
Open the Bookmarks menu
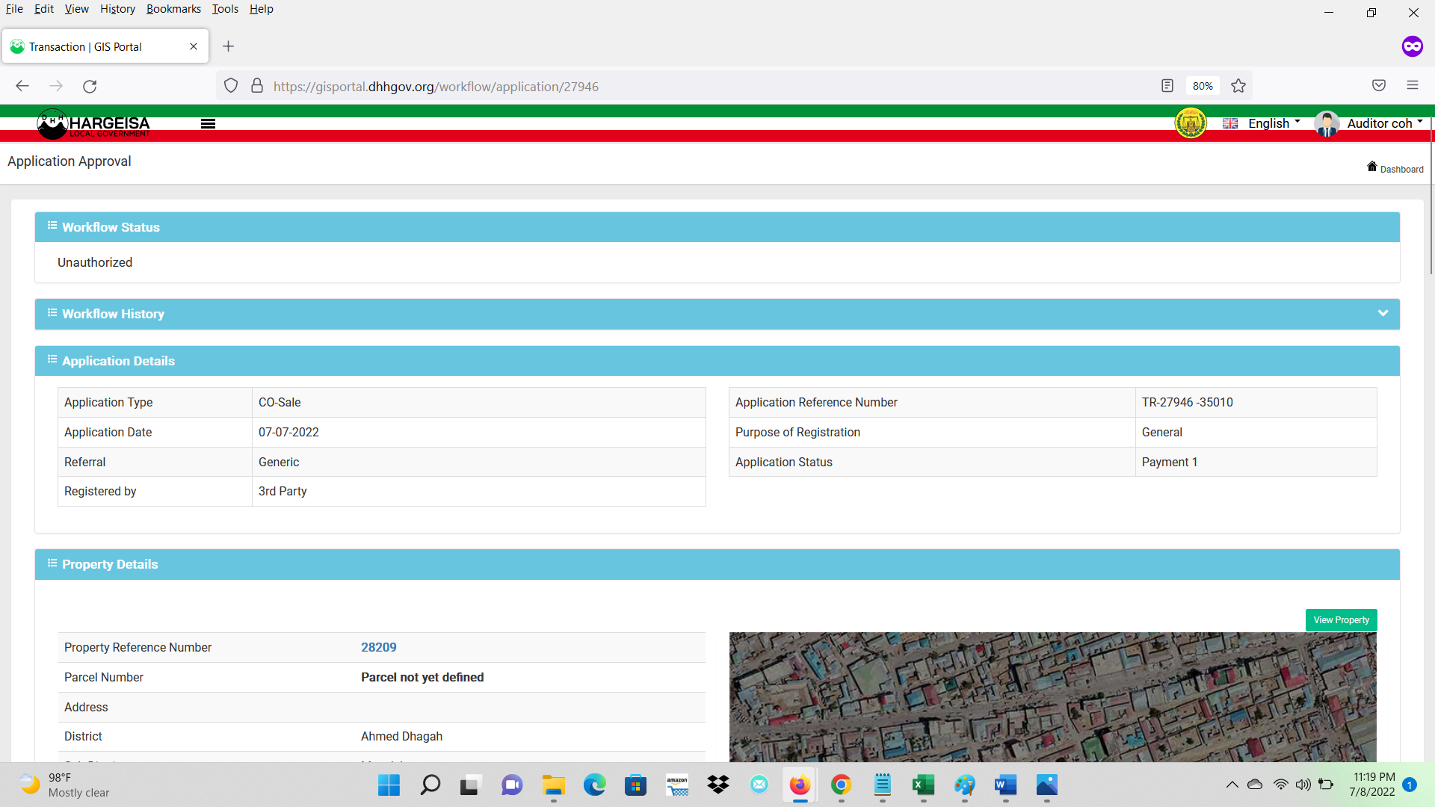pyautogui.click(x=173, y=9)
